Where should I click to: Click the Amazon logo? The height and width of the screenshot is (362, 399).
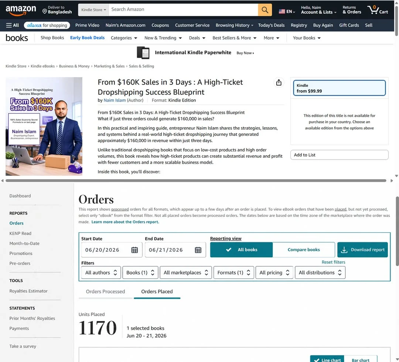click(21, 10)
